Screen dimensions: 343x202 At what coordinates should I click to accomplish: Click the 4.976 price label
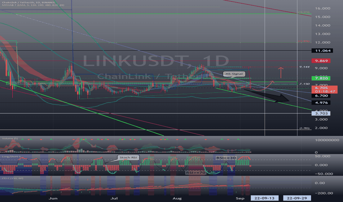coord(321,102)
